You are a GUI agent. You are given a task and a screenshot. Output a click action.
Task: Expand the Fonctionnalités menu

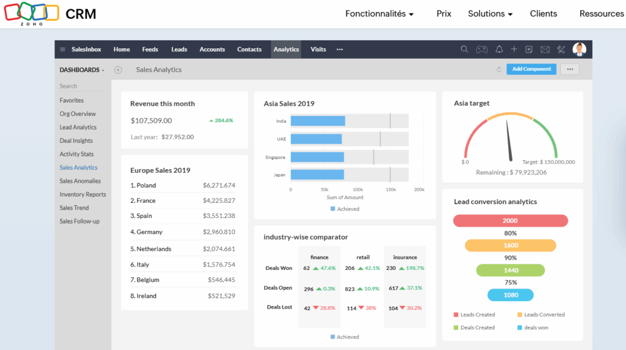[379, 13]
